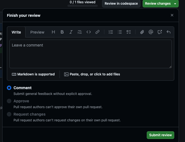This screenshot has height=142, width=185.
Task: Click 'Submit general feedback without explicit approval.' text
Action: (x=53, y=94)
